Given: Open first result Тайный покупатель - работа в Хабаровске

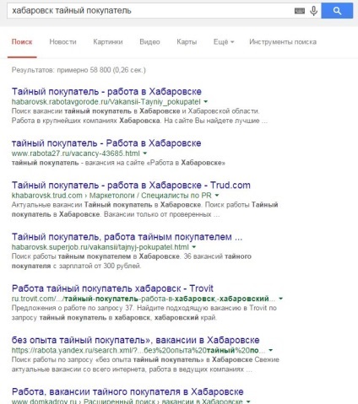Looking at the screenshot, I should 106,92.
